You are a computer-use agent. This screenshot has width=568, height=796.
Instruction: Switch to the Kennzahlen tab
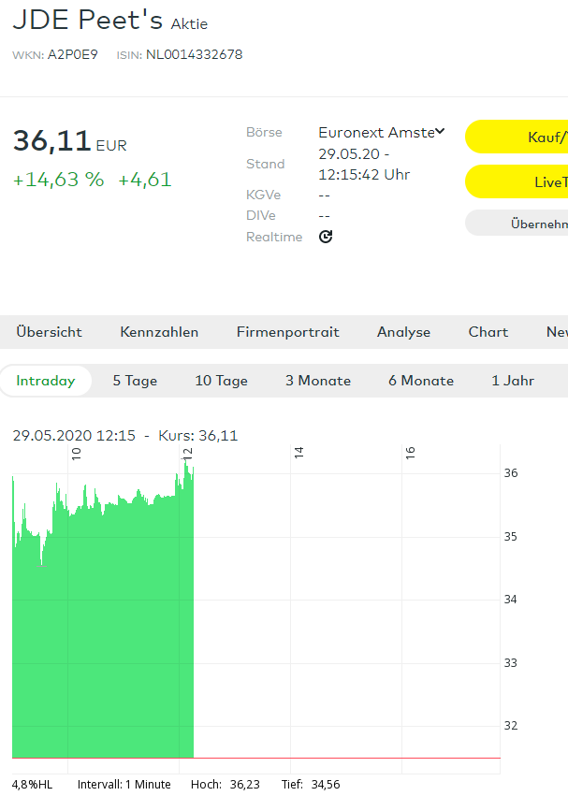point(159,332)
